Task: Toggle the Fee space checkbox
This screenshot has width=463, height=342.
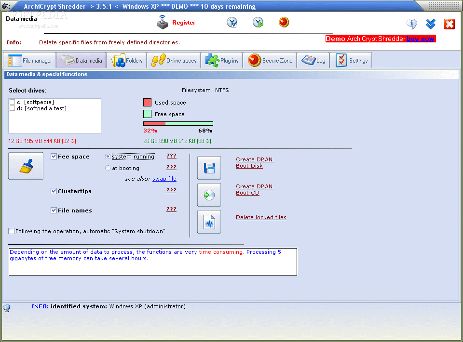Action: tap(54, 157)
